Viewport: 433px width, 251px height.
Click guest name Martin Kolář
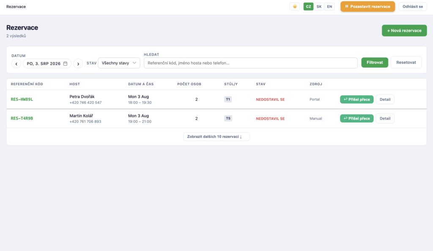(x=81, y=116)
